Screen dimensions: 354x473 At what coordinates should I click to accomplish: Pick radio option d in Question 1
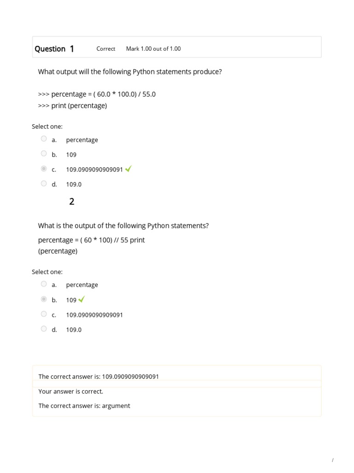[44, 183]
